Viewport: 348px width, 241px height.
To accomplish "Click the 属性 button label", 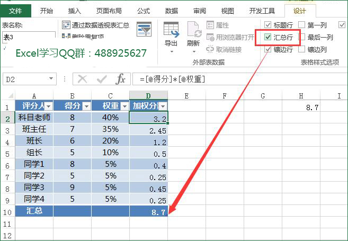I will tap(222, 25).
